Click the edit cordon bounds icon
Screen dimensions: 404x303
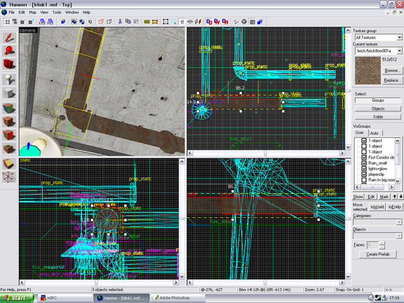[x=155, y=22]
